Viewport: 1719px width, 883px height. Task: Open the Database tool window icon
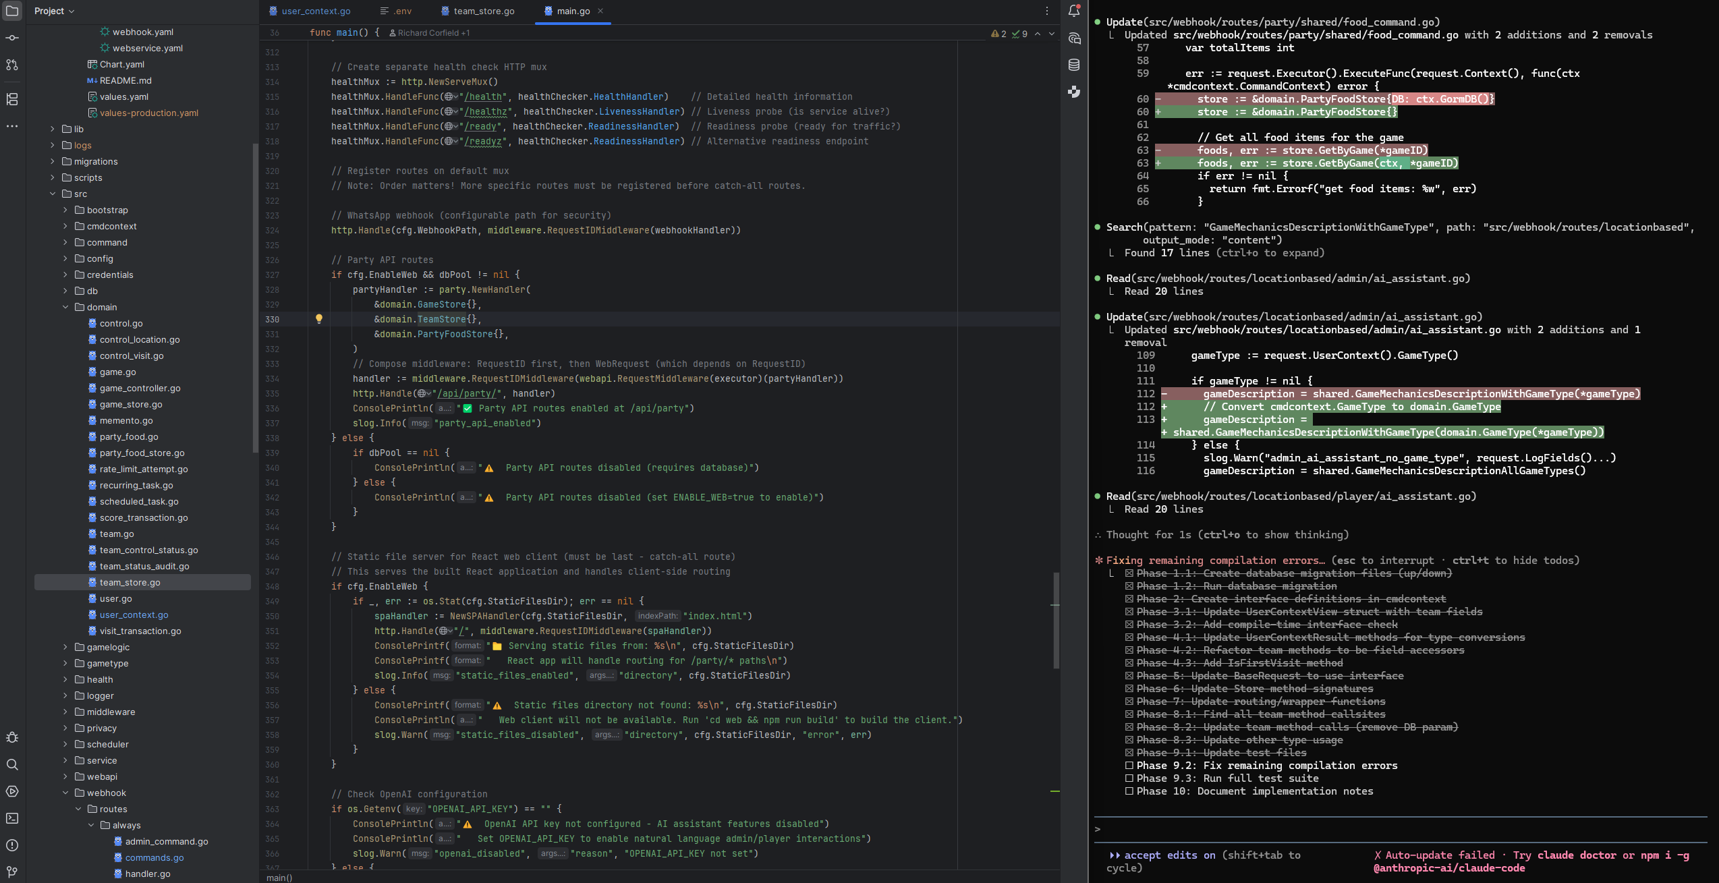click(1073, 65)
